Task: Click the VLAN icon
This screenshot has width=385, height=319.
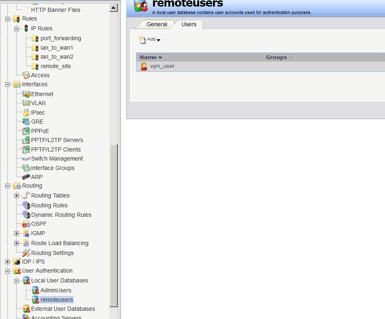Action: (26, 103)
